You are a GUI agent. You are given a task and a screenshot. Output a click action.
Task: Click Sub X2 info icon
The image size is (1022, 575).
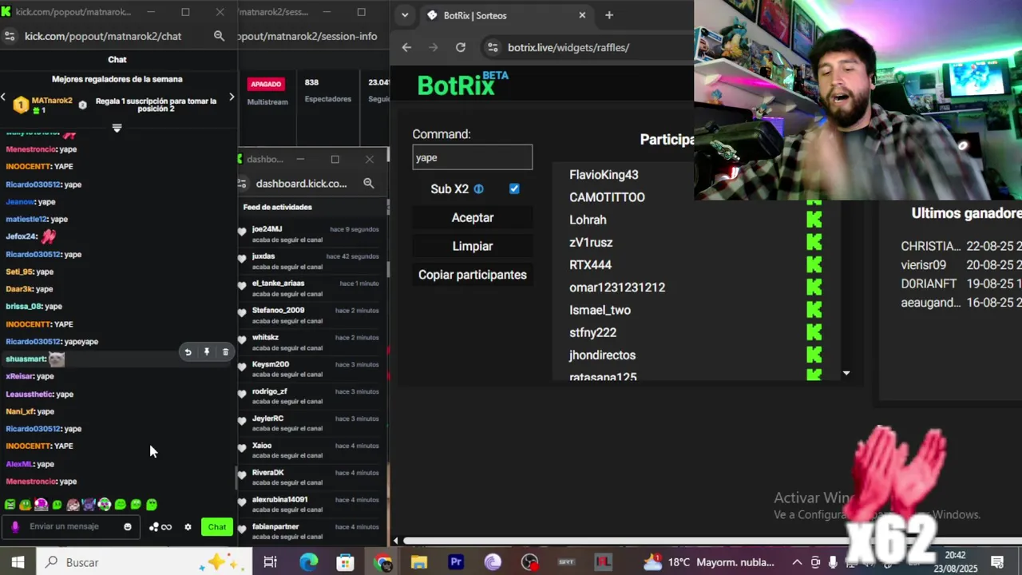479,189
